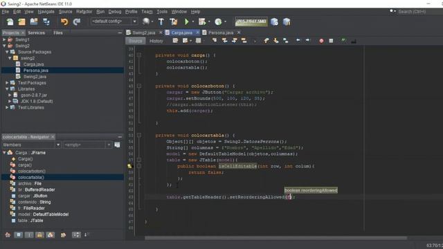
Task: Open the Tools menu
Action: tap(162, 12)
